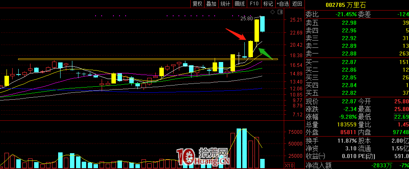Click the 25.21 price axis label
The image size is (409, 169).
(296, 20)
